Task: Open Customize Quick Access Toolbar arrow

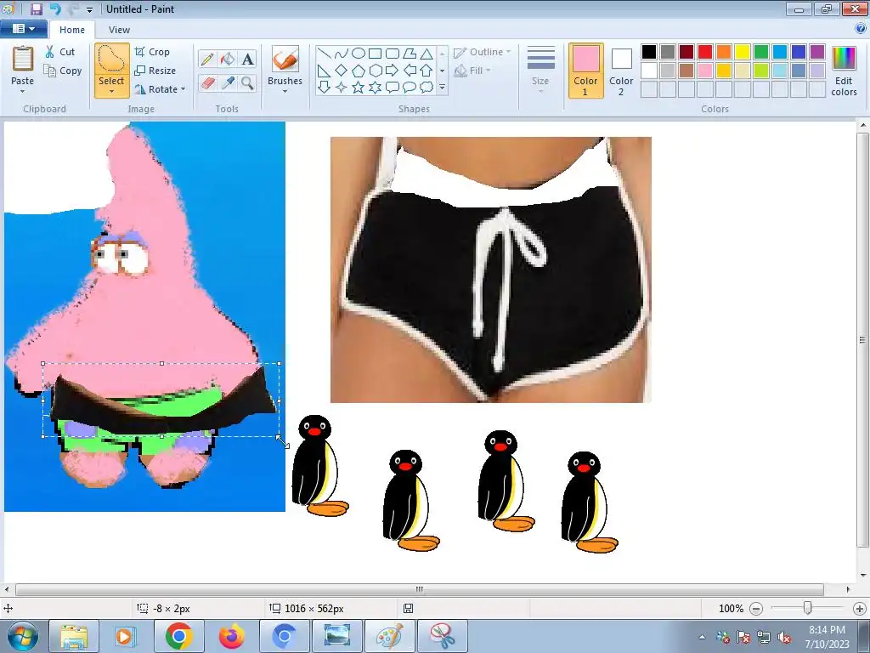Action: coord(90,9)
